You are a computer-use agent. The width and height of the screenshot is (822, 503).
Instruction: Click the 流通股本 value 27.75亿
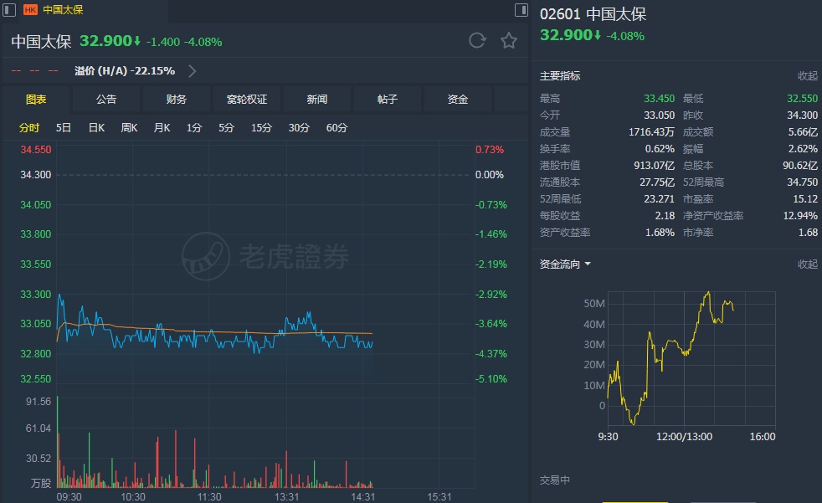coord(657,182)
